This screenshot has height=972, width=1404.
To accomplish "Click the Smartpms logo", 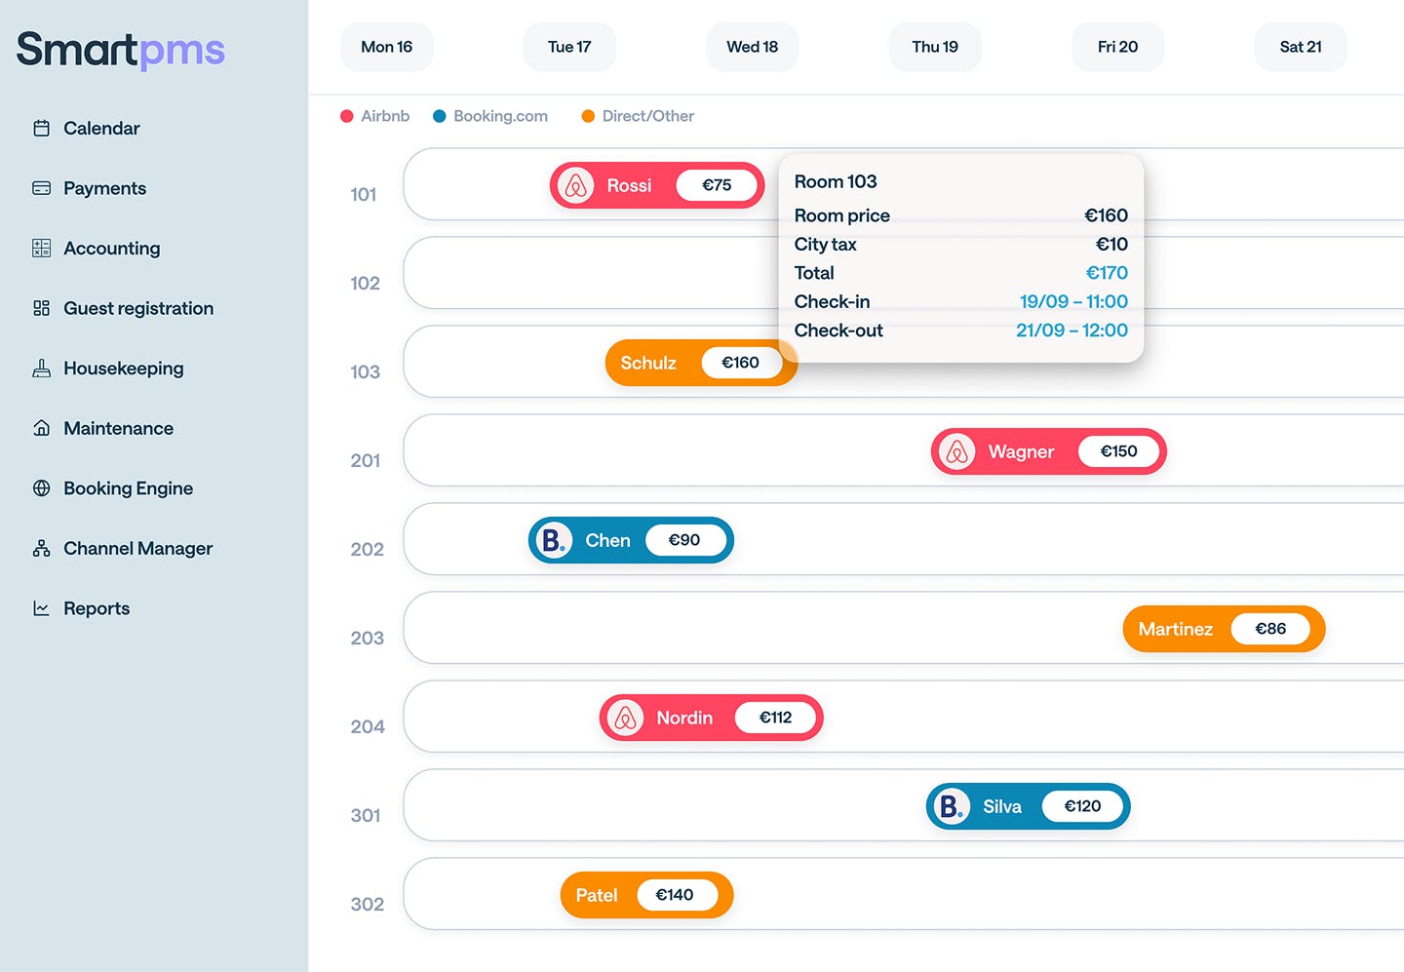I will [121, 50].
